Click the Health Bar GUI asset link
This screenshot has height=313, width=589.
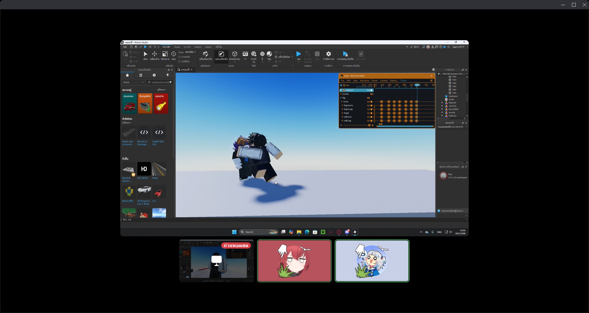[158, 143]
